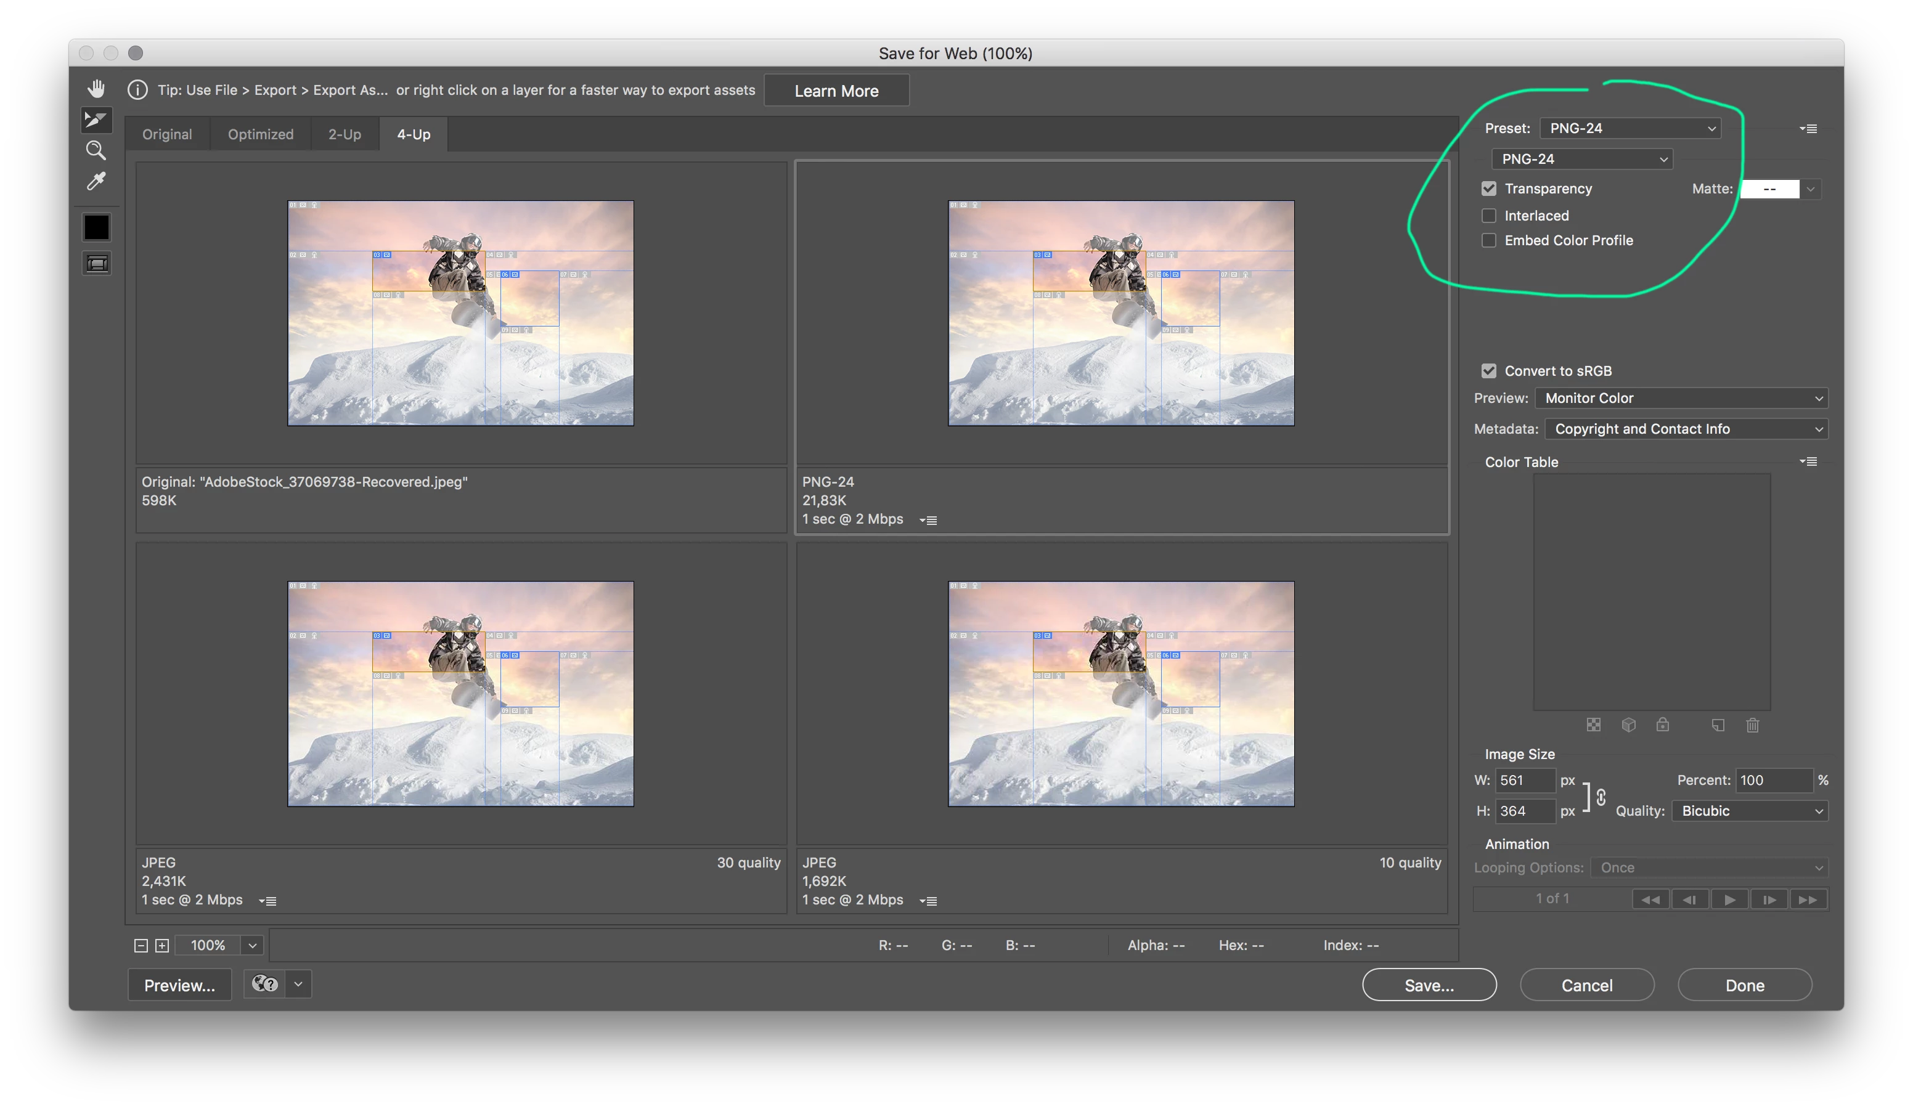Select the Slice Select tool

click(x=96, y=120)
